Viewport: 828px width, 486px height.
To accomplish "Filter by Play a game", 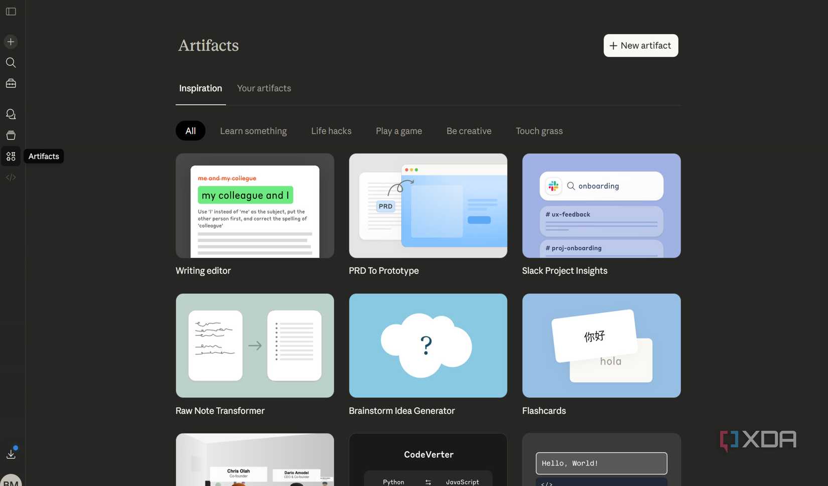I will (x=399, y=131).
